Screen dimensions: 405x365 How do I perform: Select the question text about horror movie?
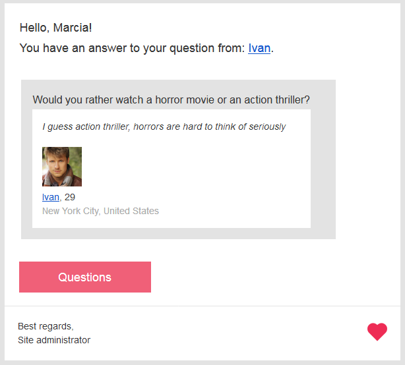pos(171,100)
